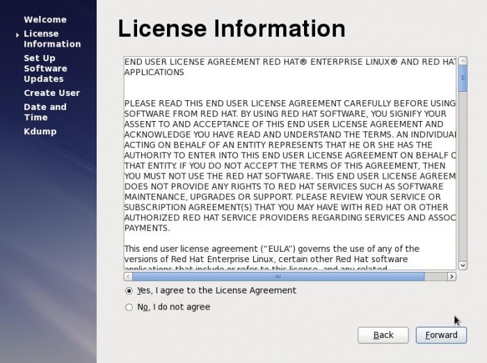
Task: Click Set Up Software Updates in sidebar
Action: pos(45,68)
